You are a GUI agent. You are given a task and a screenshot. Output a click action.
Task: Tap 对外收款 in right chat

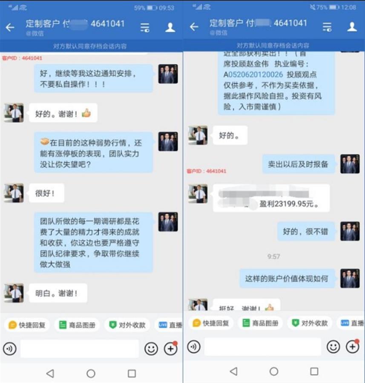click(310, 323)
